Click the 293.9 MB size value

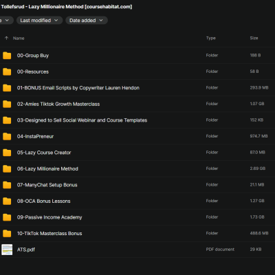tap(259, 87)
